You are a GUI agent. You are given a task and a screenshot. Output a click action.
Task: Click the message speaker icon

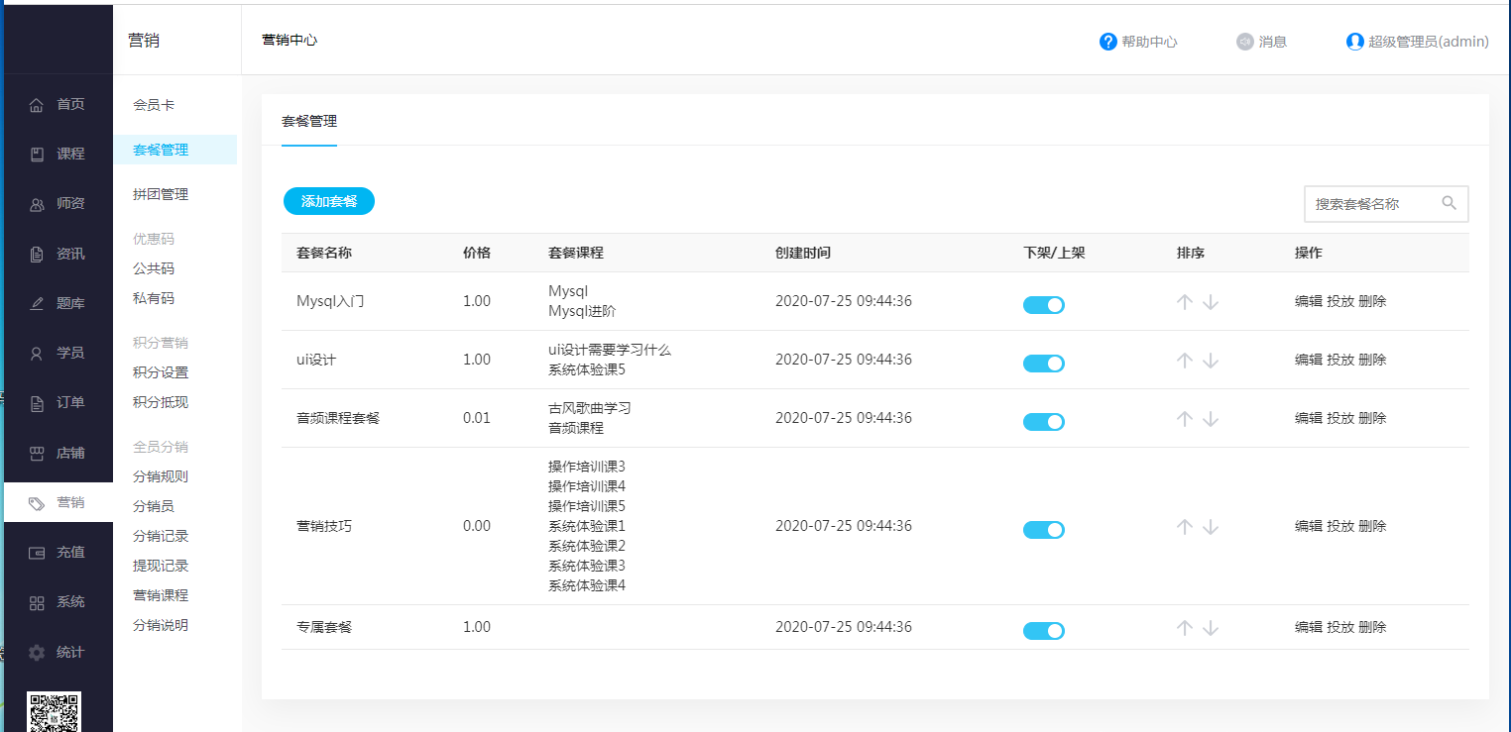(1245, 42)
